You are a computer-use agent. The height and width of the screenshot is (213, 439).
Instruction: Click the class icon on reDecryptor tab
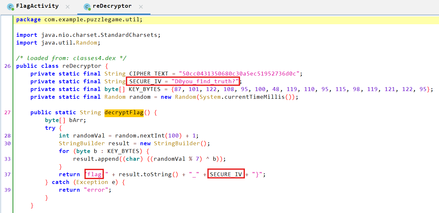point(87,6)
